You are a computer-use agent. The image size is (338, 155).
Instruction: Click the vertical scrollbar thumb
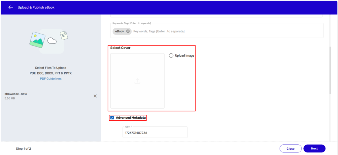[x=330, y=70]
